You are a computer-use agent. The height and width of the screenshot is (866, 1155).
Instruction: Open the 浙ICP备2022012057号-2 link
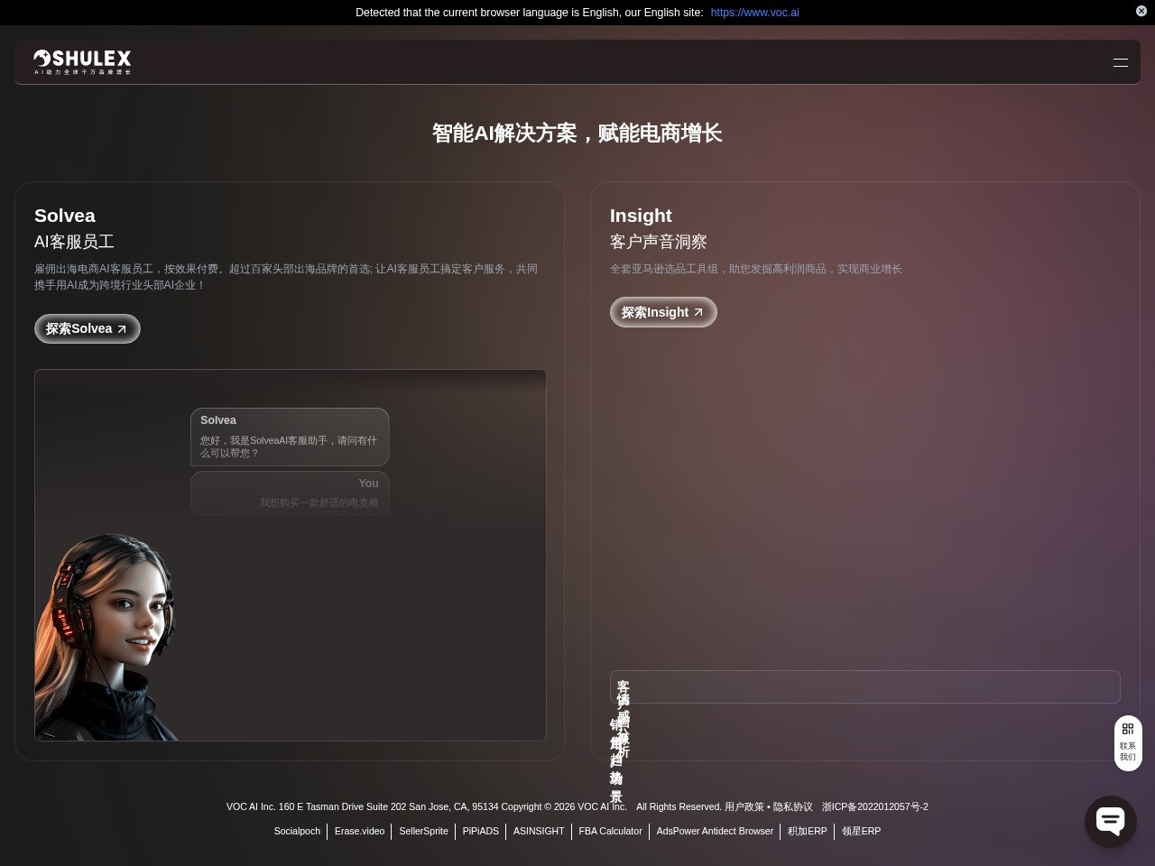tap(875, 806)
